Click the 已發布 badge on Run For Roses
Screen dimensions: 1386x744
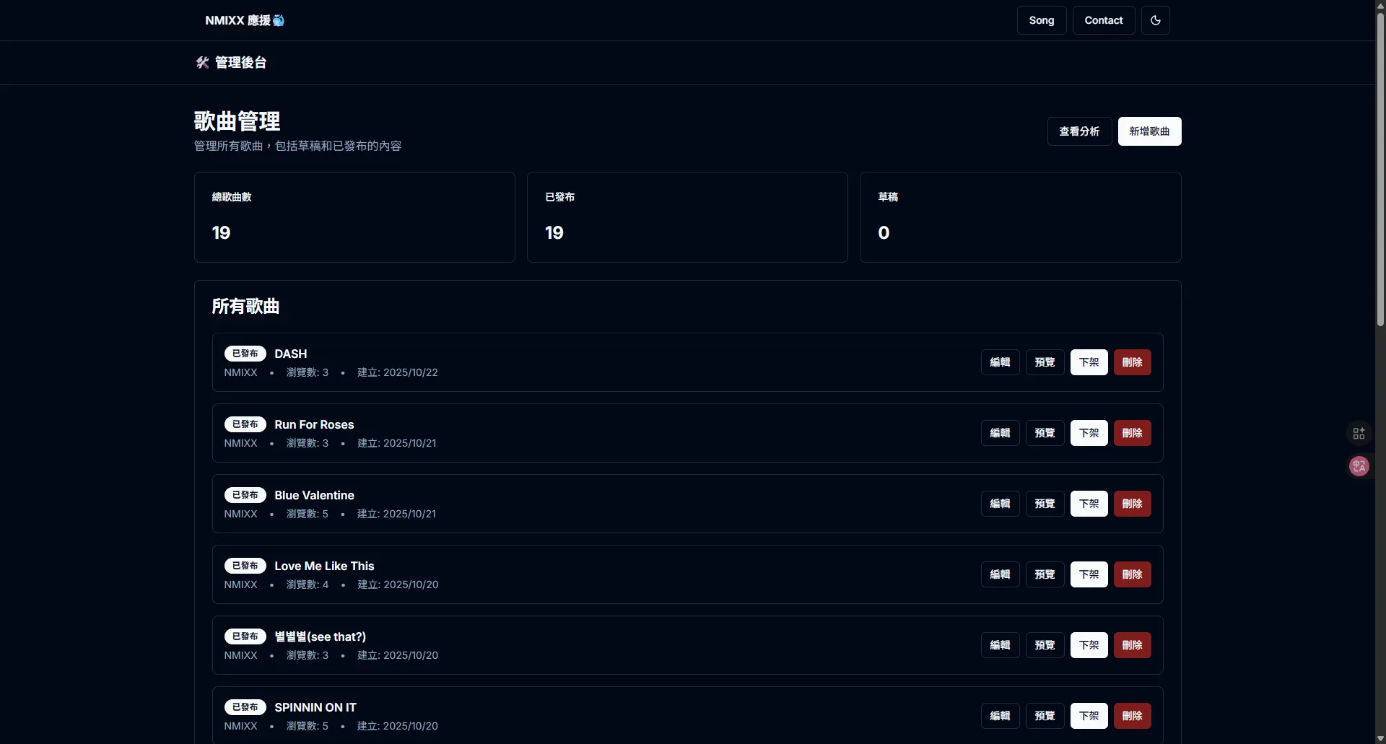tap(245, 424)
